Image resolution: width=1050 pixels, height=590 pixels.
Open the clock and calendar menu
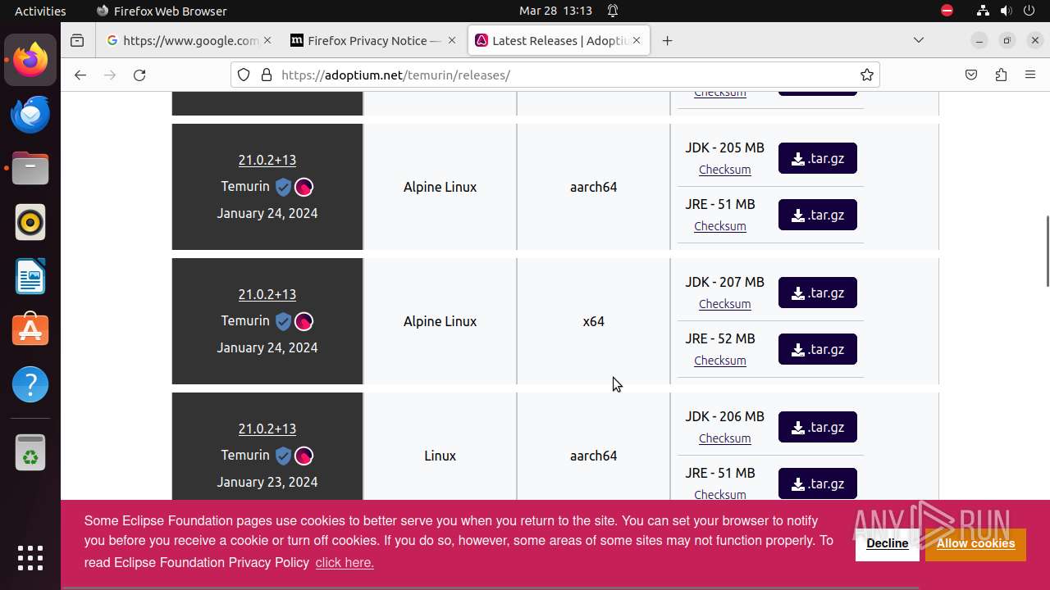coord(555,11)
